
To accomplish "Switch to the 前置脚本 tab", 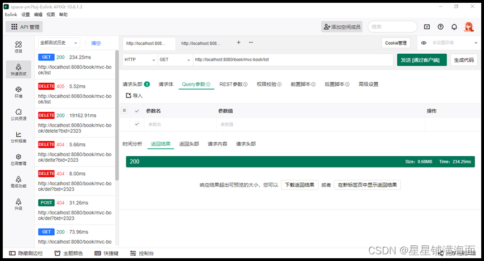I will click(303, 85).
